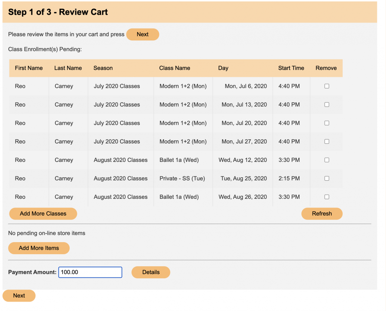Click into the Payment Amount field
The image size is (386, 311).
tap(90, 272)
